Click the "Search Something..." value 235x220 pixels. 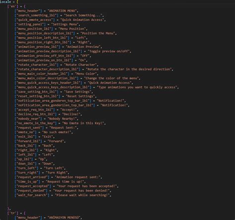pyautogui.click(x=83, y=15)
